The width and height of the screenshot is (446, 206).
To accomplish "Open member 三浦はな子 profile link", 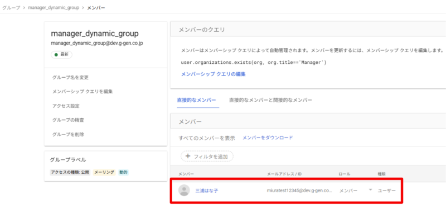I will point(207,190).
